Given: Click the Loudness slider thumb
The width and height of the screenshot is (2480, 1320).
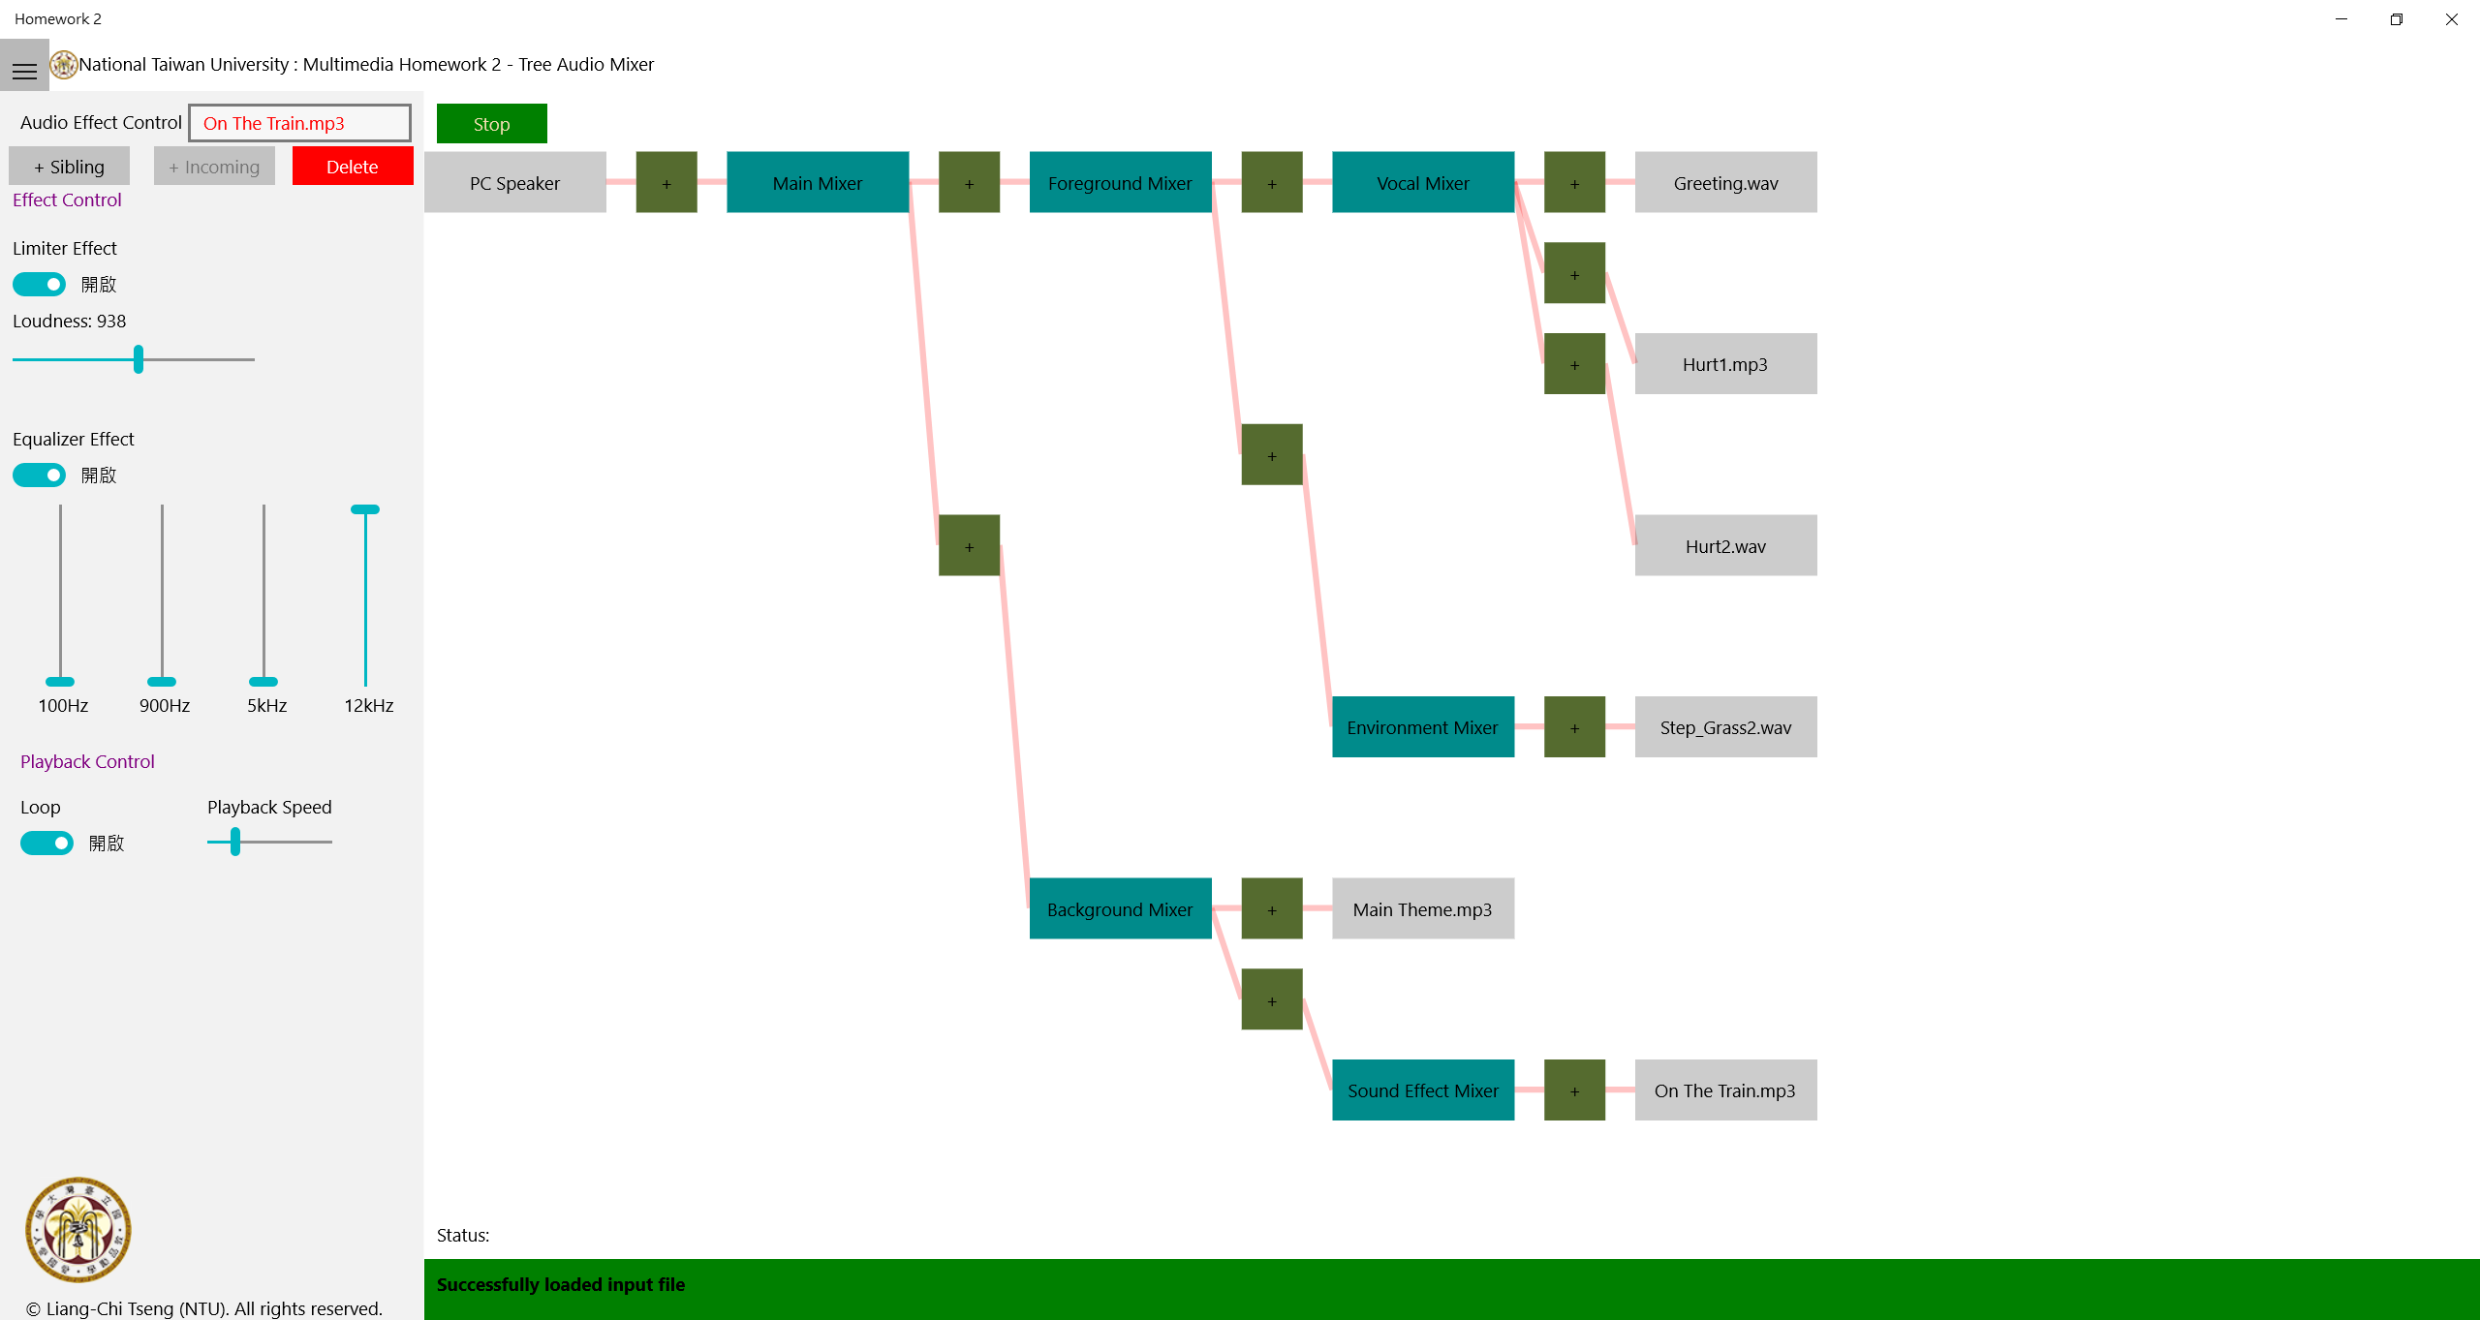Looking at the screenshot, I should click(139, 359).
